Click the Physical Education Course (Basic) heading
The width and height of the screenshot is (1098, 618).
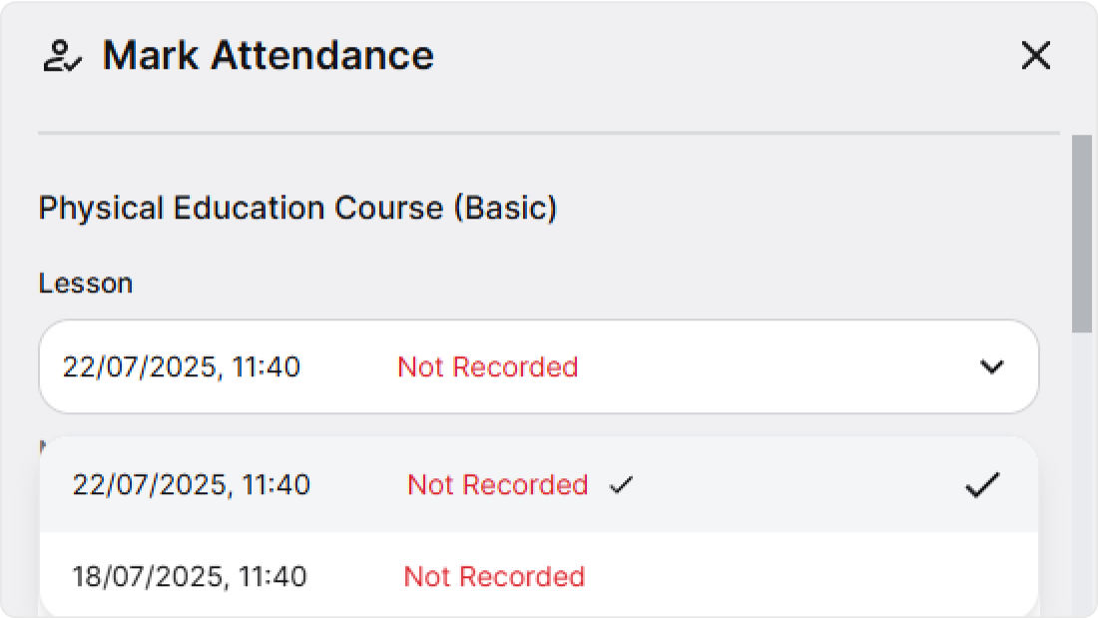pyautogui.click(x=297, y=208)
